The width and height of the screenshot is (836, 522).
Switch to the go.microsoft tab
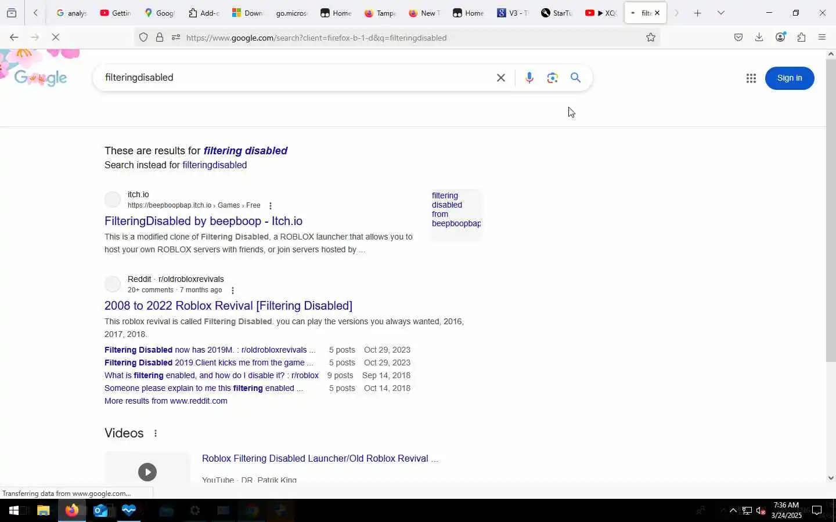(292, 13)
